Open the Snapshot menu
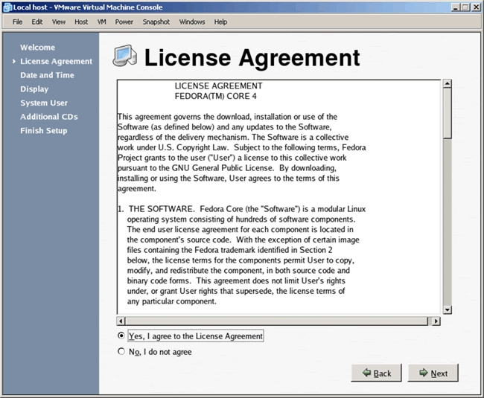The height and width of the screenshot is (398, 484). (x=156, y=22)
